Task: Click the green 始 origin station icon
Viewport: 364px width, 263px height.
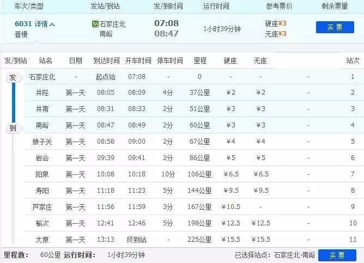Action: tap(95, 24)
